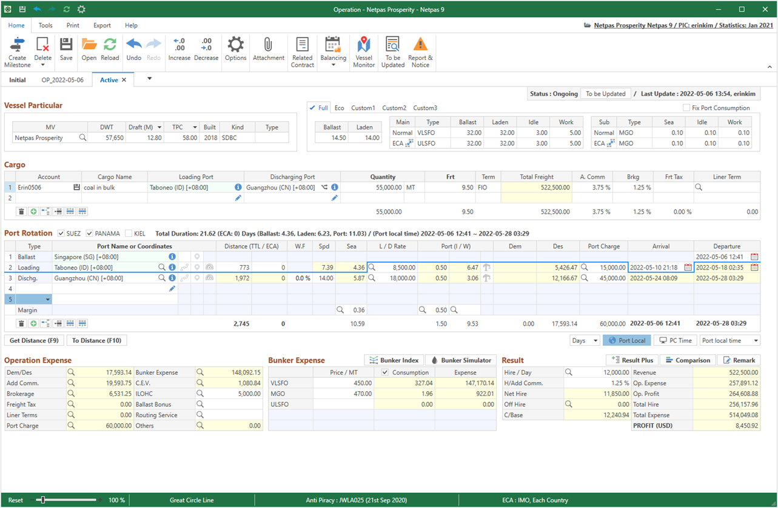Open the Bunker Simulator
This screenshot has height=508, width=778.
coord(461,360)
